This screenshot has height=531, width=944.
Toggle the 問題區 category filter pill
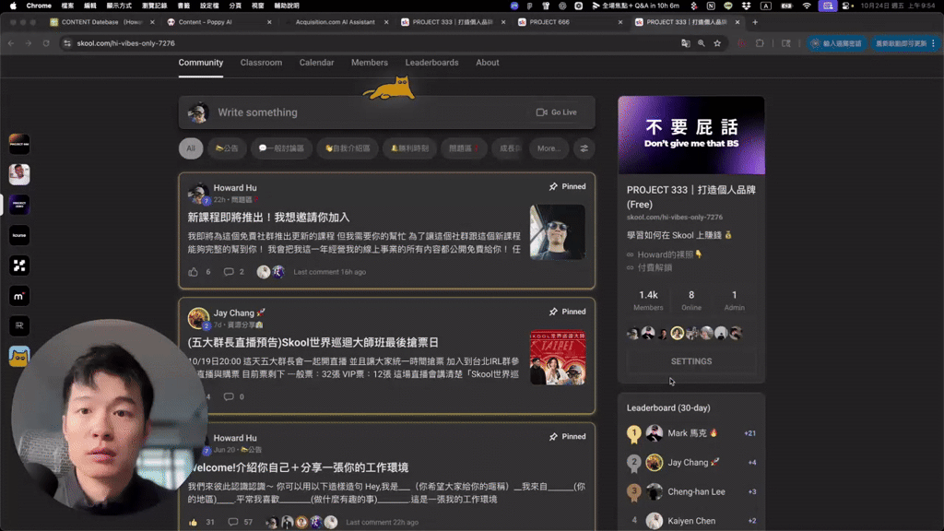pos(466,147)
